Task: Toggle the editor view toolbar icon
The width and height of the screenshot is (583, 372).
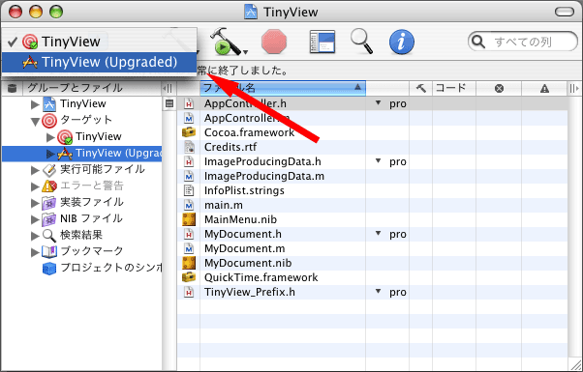Action: coord(322,42)
